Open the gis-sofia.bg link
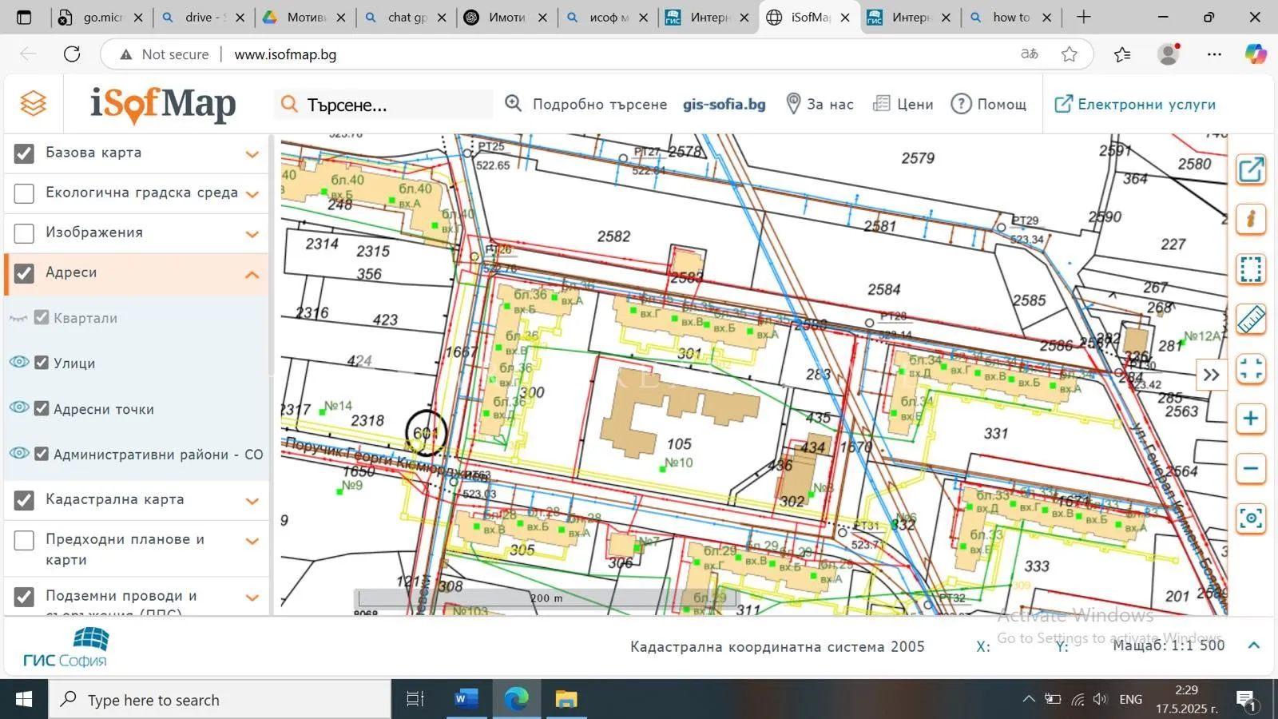The height and width of the screenshot is (719, 1278). click(724, 104)
